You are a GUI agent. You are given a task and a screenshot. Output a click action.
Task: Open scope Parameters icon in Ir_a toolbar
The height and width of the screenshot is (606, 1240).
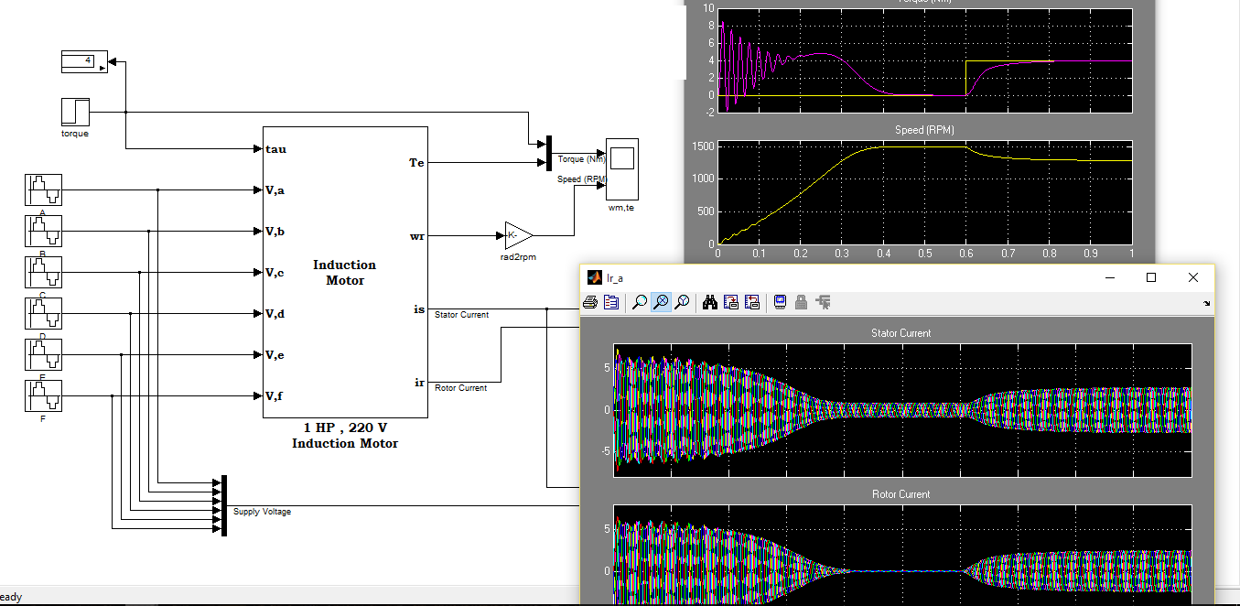pyautogui.click(x=611, y=302)
